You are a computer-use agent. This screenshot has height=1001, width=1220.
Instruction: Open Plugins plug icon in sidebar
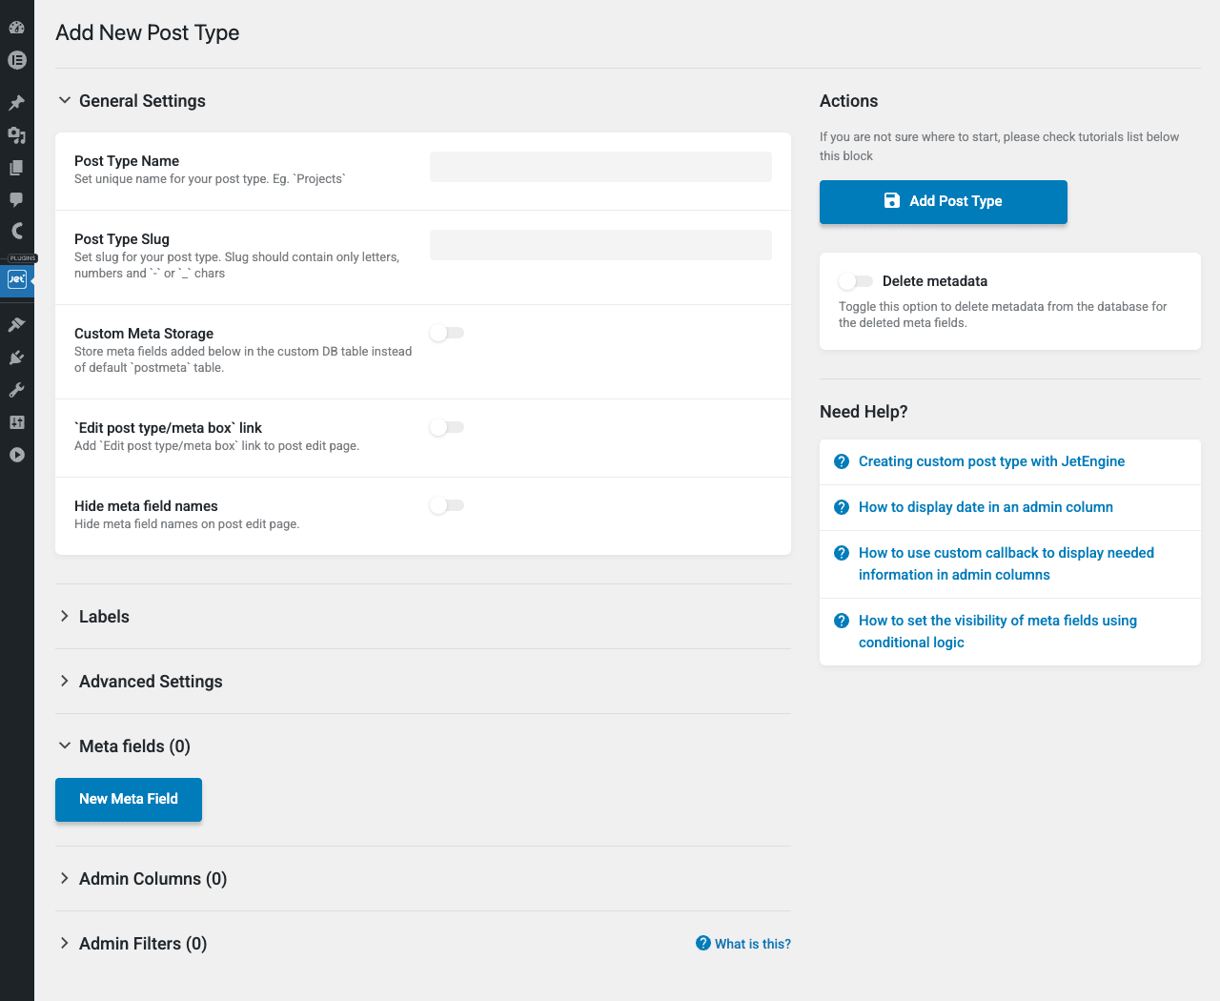point(16,357)
